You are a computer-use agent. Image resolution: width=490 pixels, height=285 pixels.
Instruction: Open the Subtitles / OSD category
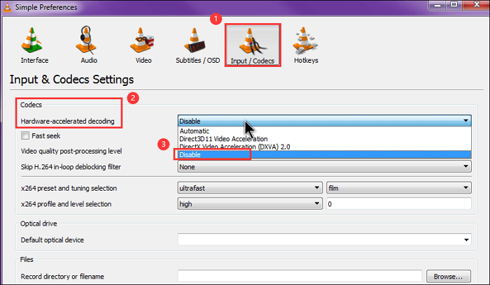pos(197,45)
